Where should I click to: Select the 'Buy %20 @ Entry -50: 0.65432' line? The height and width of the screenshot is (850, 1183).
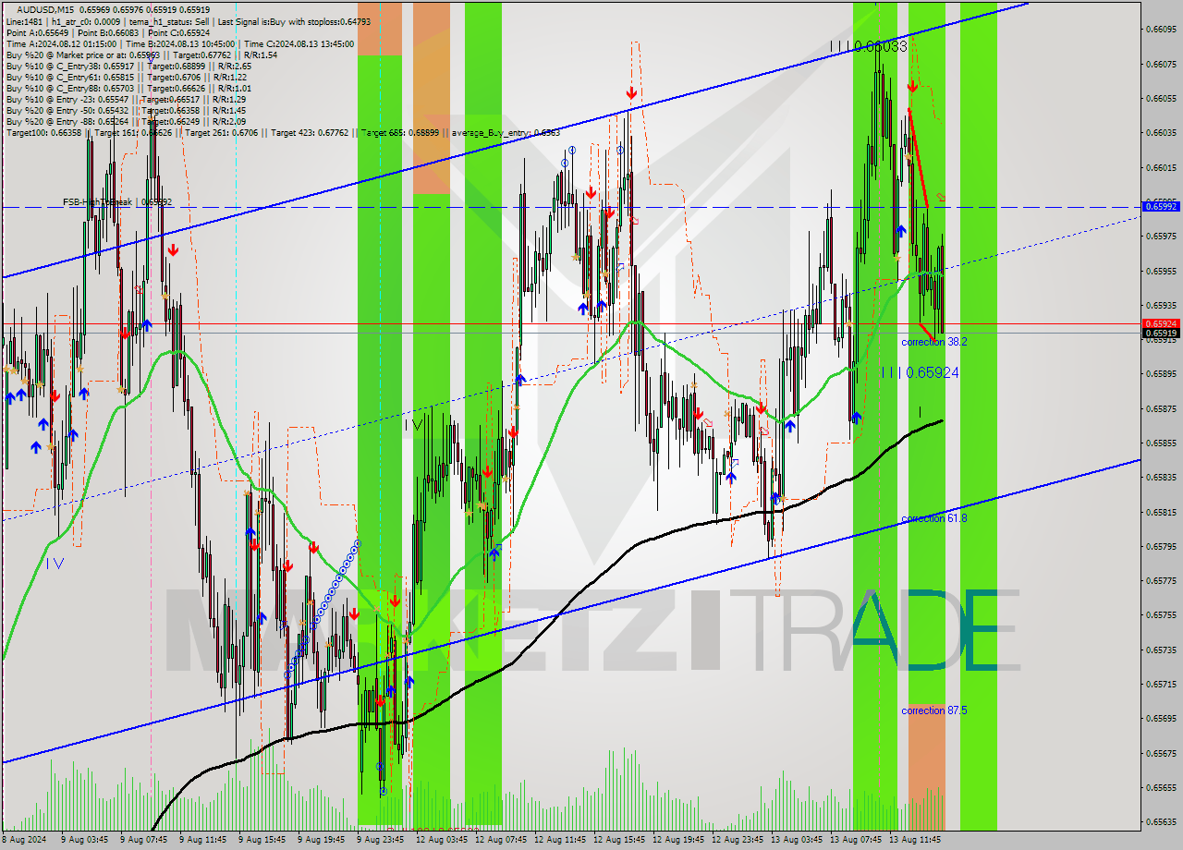point(126,110)
